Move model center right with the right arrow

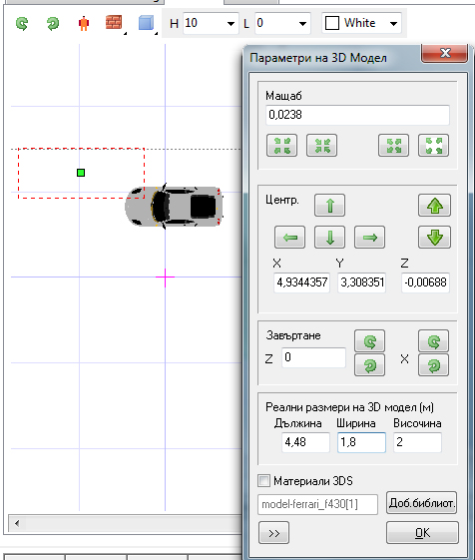coord(369,237)
